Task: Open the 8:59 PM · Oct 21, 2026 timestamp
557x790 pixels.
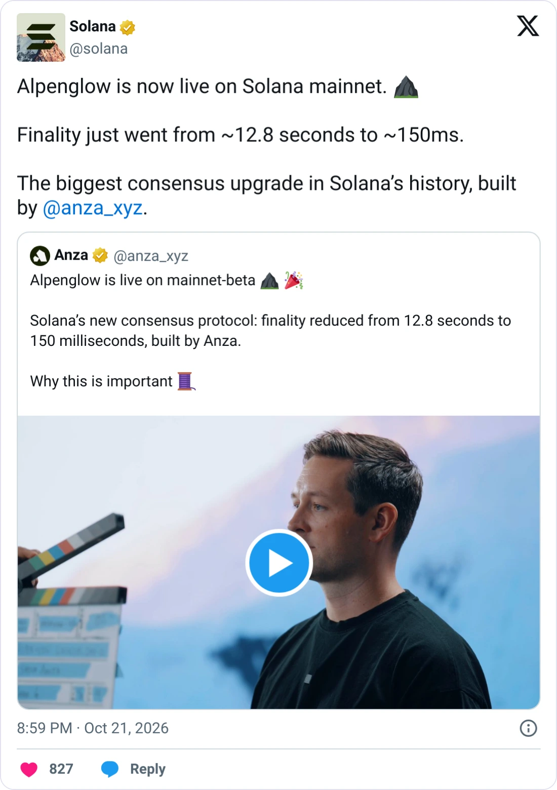Action: 93,728
